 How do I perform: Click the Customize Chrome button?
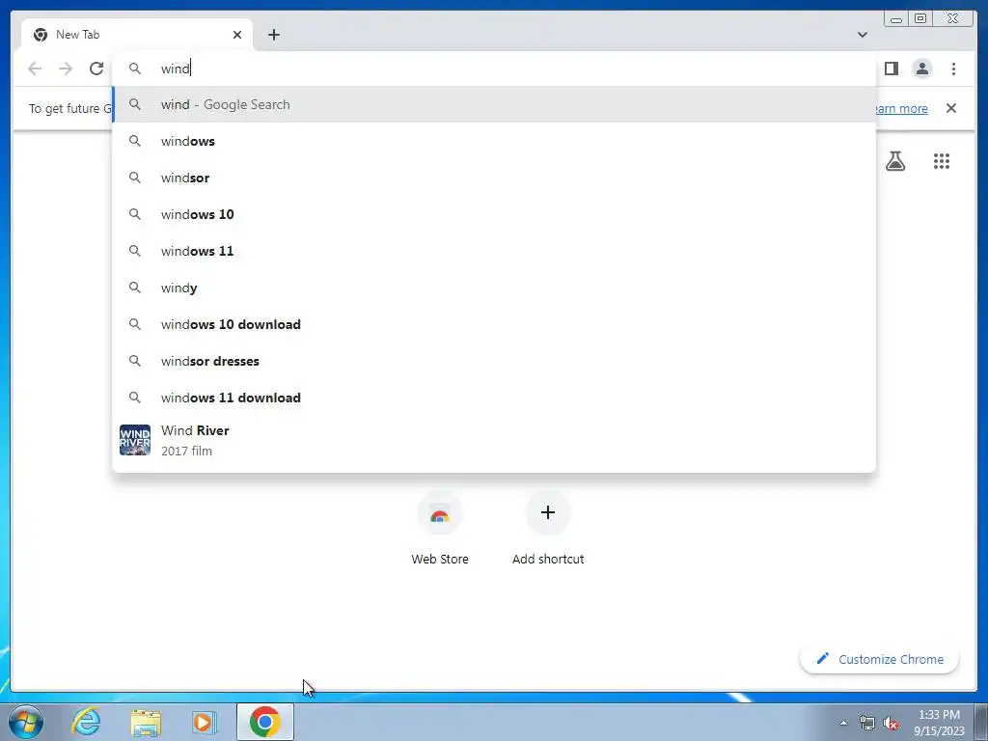click(x=880, y=659)
